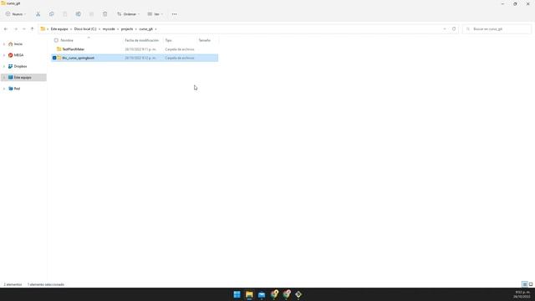Switch to details view in status bar

click(x=525, y=284)
